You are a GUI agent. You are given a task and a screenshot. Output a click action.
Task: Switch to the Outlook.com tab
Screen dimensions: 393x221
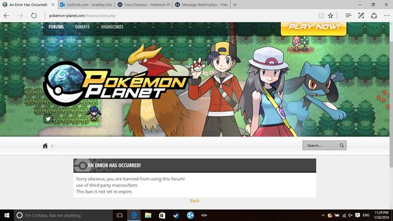[x=86, y=4]
